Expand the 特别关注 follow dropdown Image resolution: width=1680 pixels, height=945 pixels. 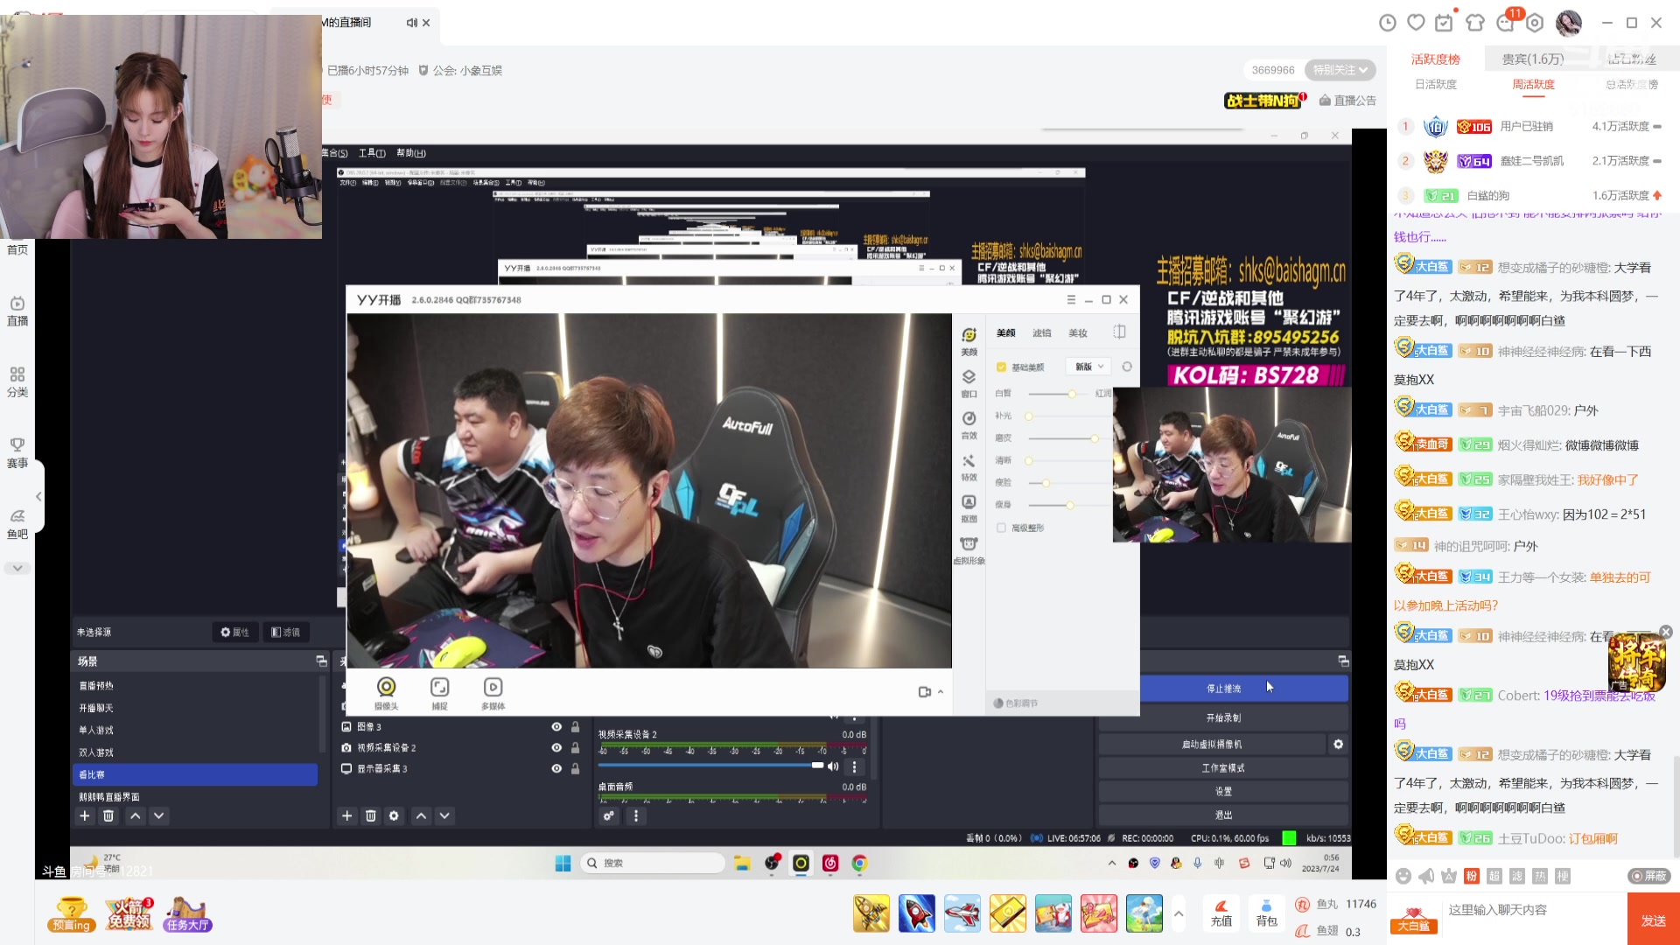(1340, 70)
